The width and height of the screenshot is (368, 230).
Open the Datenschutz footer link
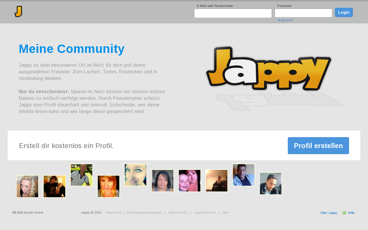178,212
